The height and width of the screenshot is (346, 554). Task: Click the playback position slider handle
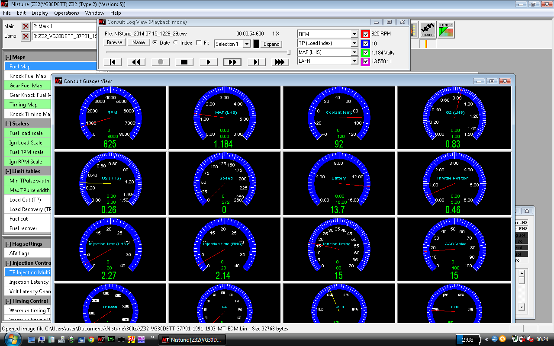click(289, 52)
